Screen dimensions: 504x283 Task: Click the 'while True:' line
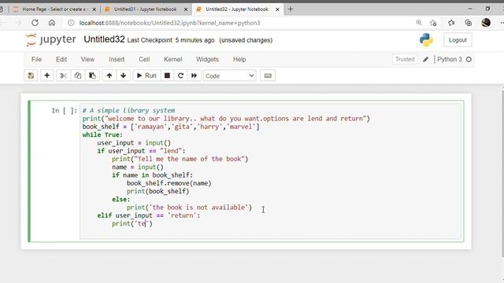click(x=102, y=134)
